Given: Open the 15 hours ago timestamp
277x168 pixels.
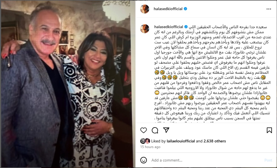Looking at the screenshot, I should [x=150, y=147].
